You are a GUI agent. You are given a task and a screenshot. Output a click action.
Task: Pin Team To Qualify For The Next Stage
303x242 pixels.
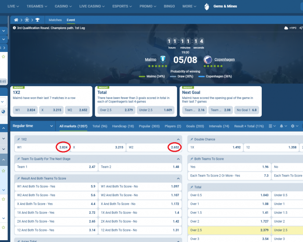(x=18, y=159)
